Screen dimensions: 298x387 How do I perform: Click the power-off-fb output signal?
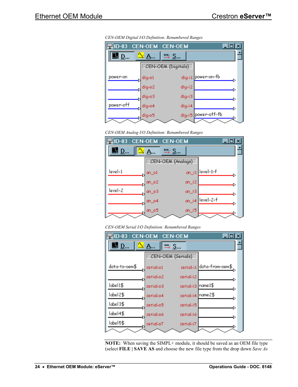209,114
